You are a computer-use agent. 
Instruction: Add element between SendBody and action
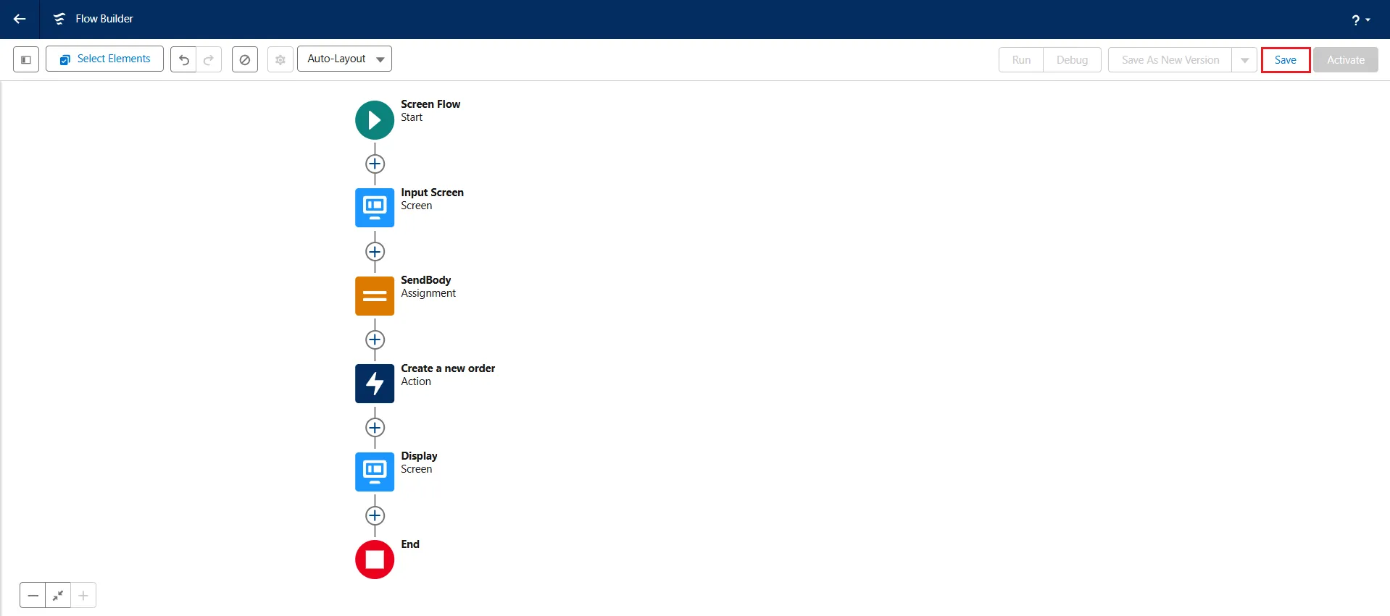[375, 340]
